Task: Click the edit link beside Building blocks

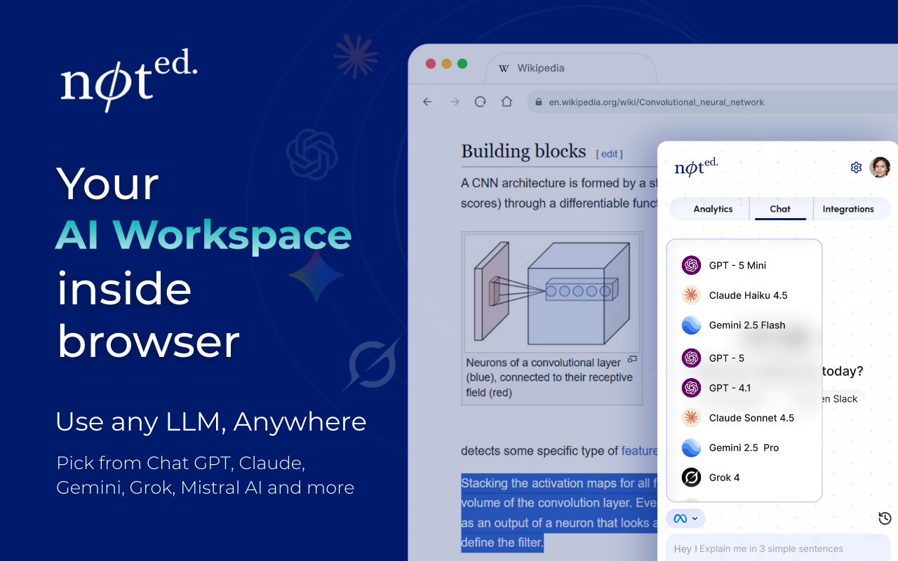Action: (x=609, y=154)
